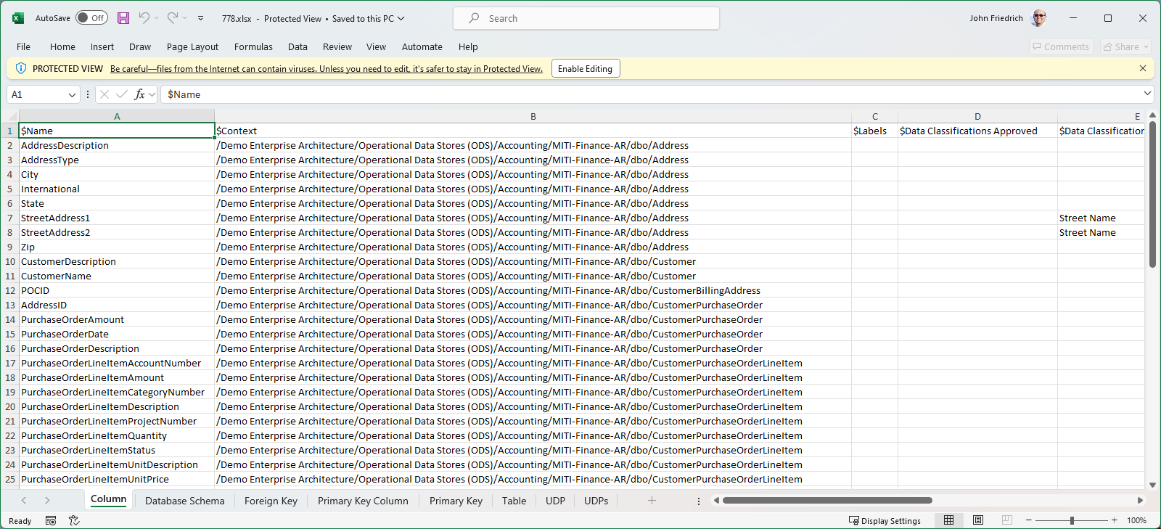Toggle the AutoSave switch

coord(91,18)
